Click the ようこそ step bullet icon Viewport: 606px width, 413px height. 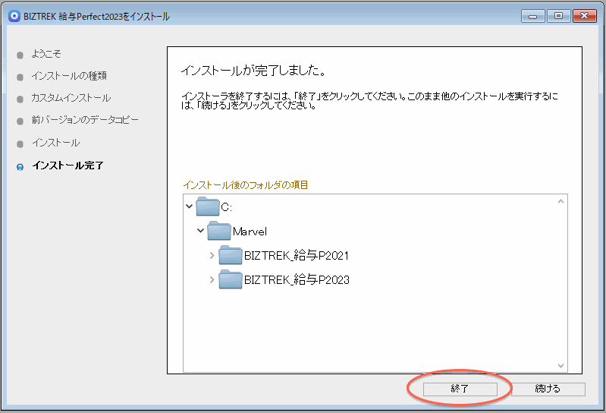[20, 55]
